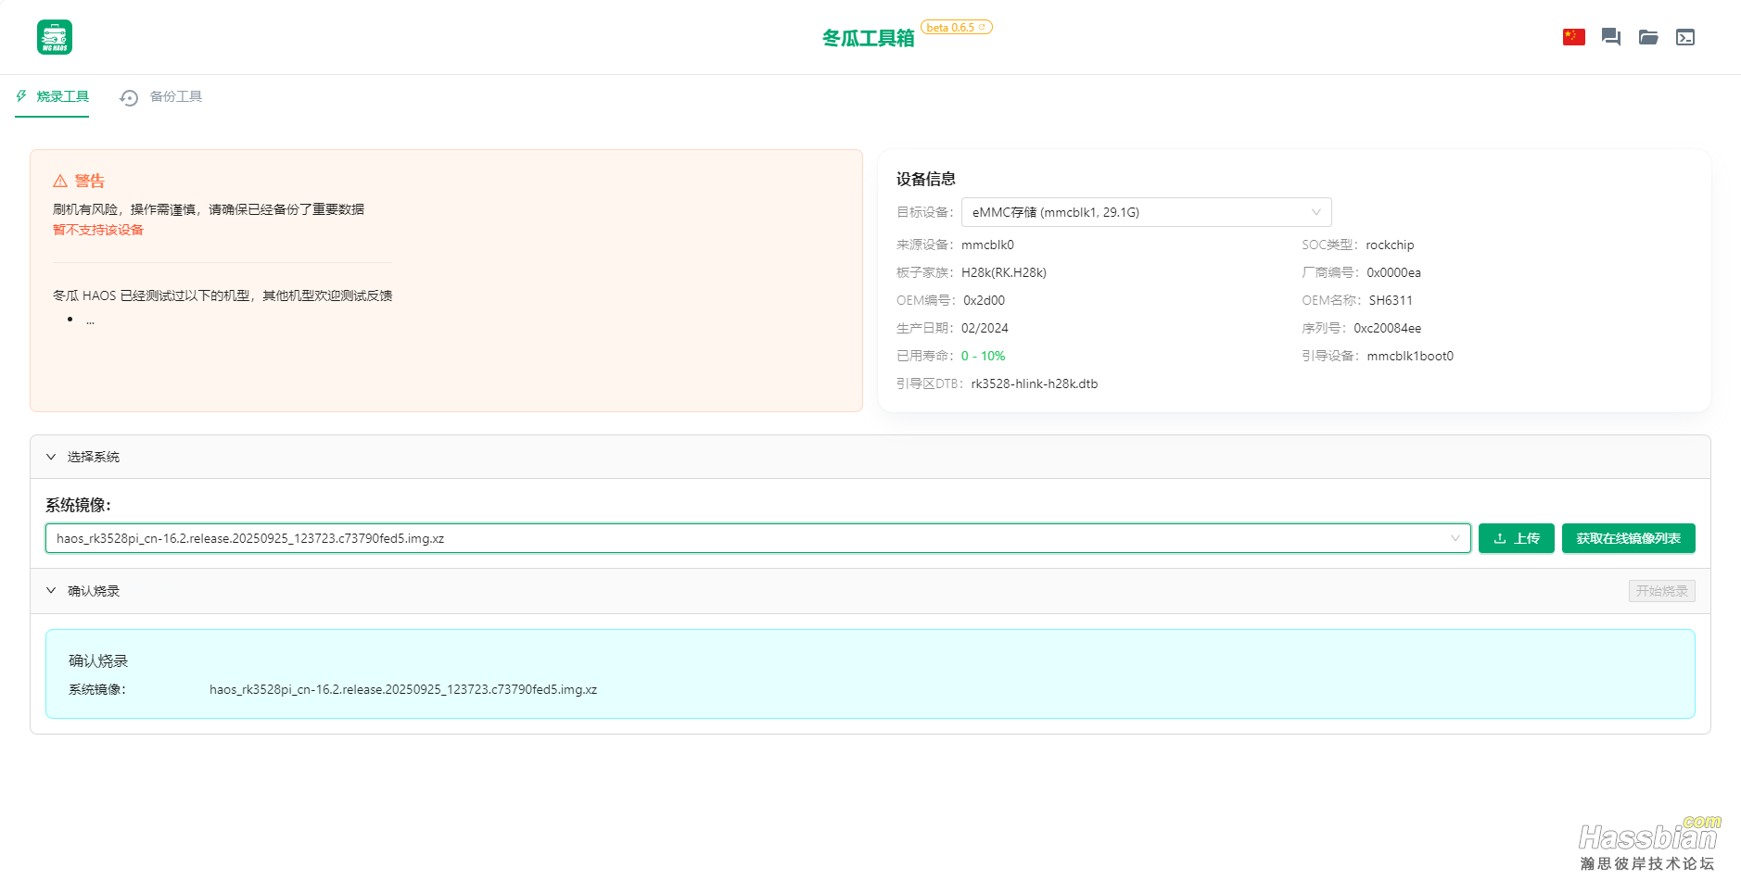This screenshot has height=880, width=1741.
Task: Open the chat messages icon
Action: (1610, 37)
